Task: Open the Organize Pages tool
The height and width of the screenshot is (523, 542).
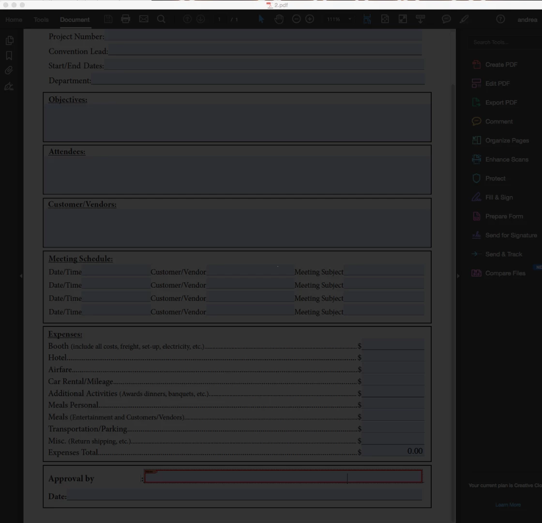Action: (500, 141)
